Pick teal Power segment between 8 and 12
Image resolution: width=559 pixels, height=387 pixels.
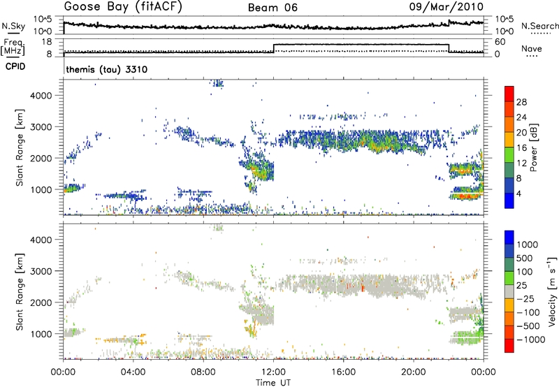tap(509, 170)
